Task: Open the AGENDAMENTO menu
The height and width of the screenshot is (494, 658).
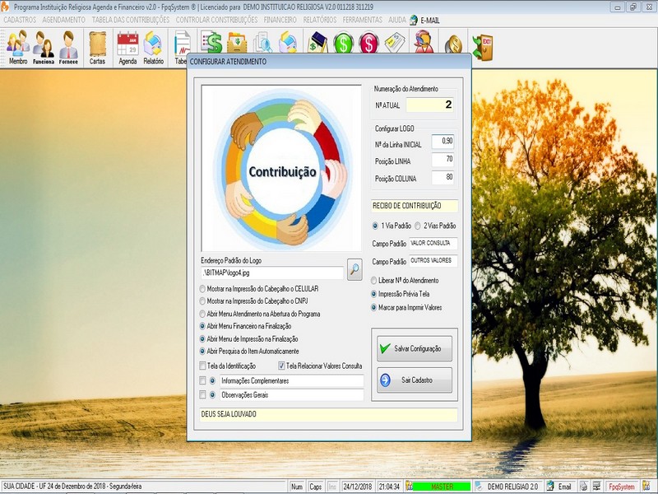Action: click(64, 20)
